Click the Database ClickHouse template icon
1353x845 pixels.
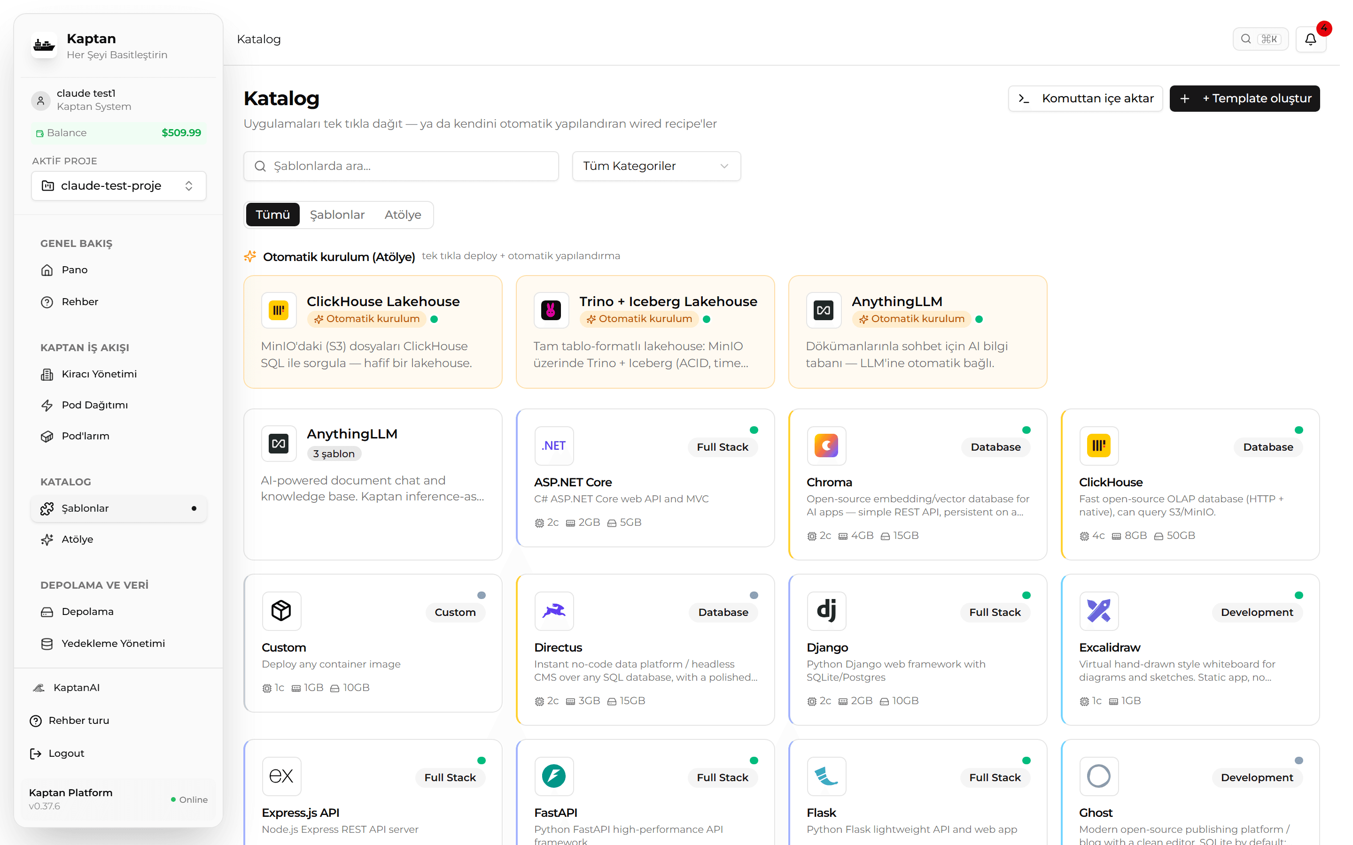pyautogui.click(x=1099, y=446)
